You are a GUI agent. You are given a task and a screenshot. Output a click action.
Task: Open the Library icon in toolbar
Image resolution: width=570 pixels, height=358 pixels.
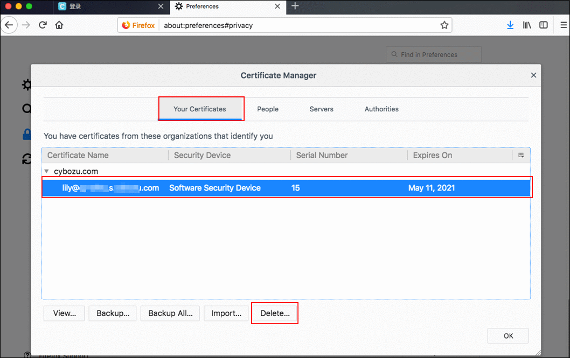coord(527,25)
